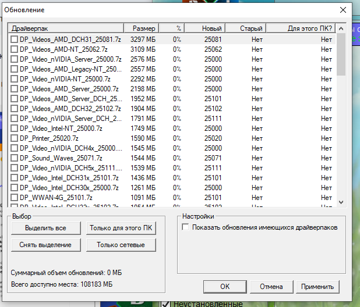This screenshot has height=307, width=360.
Task: Select Только сетевые button
Action: (121, 245)
